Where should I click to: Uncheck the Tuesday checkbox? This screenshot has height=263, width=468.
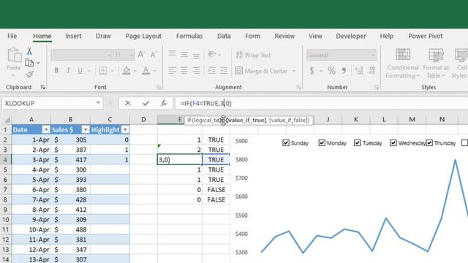coord(358,143)
